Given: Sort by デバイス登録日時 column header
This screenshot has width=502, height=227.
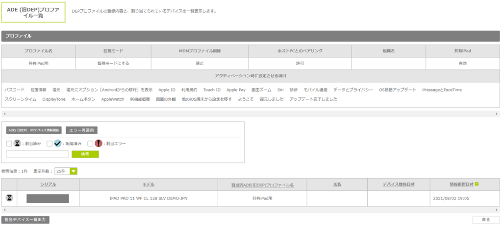Looking at the screenshot, I should point(399,184).
